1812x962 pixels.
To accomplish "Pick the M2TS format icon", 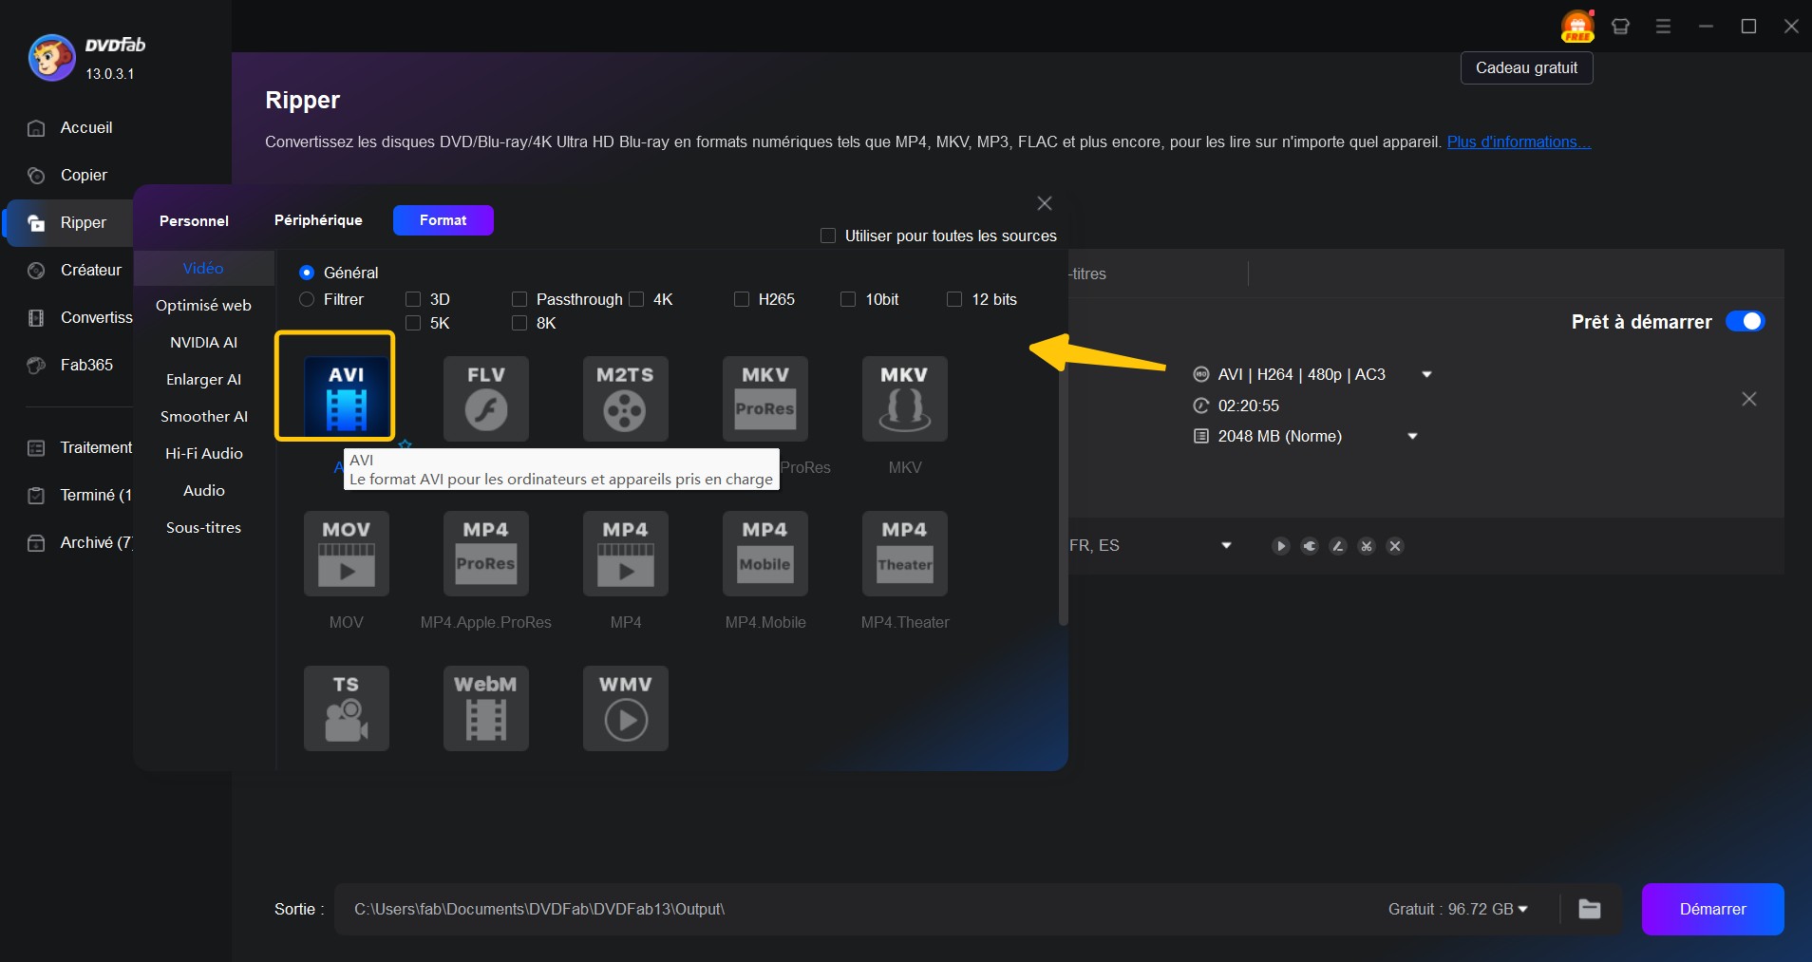I will click(x=625, y=398).
